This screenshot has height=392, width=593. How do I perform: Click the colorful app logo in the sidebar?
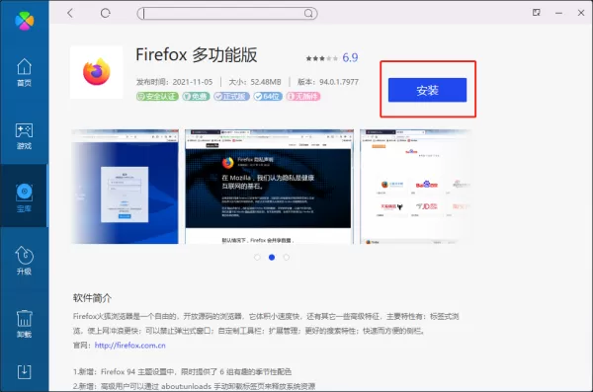[x=24, y=21]
